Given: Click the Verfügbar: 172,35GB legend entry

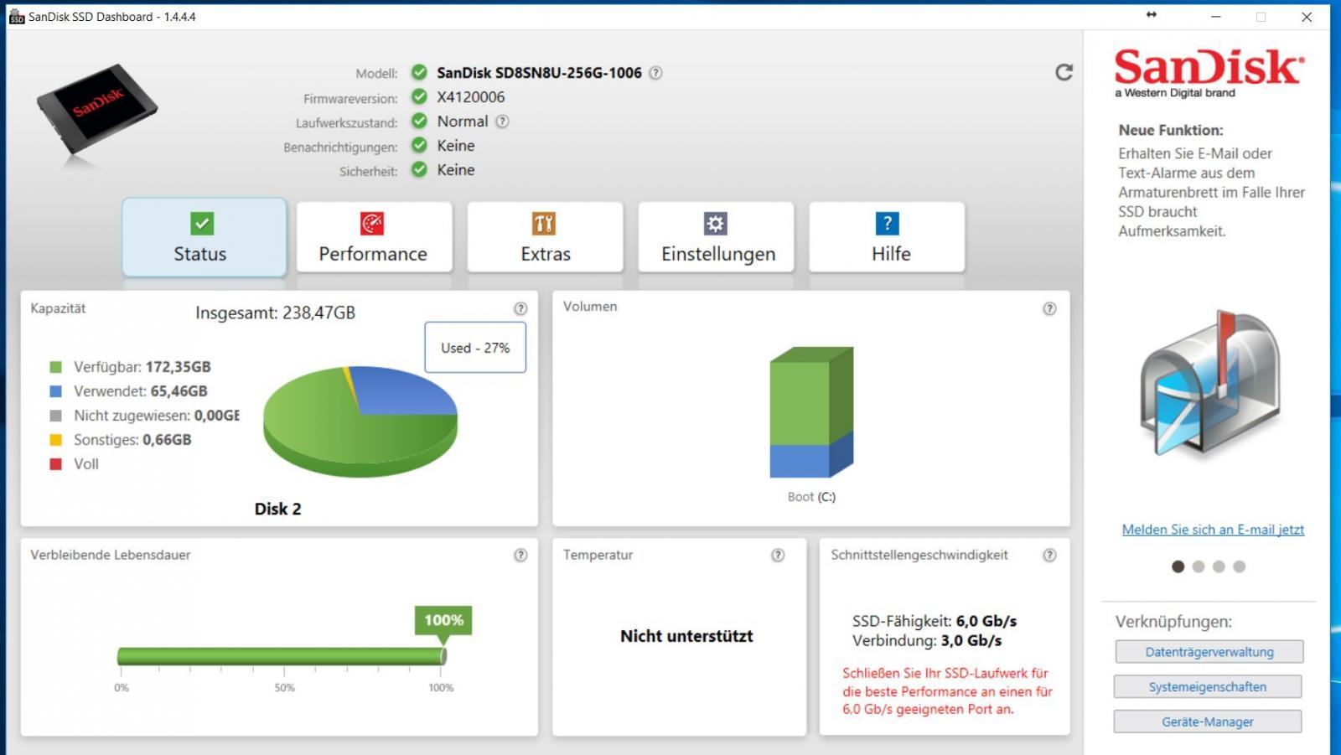Looking at the screenshot, I should pyautogui.click(x=142, y=367).
